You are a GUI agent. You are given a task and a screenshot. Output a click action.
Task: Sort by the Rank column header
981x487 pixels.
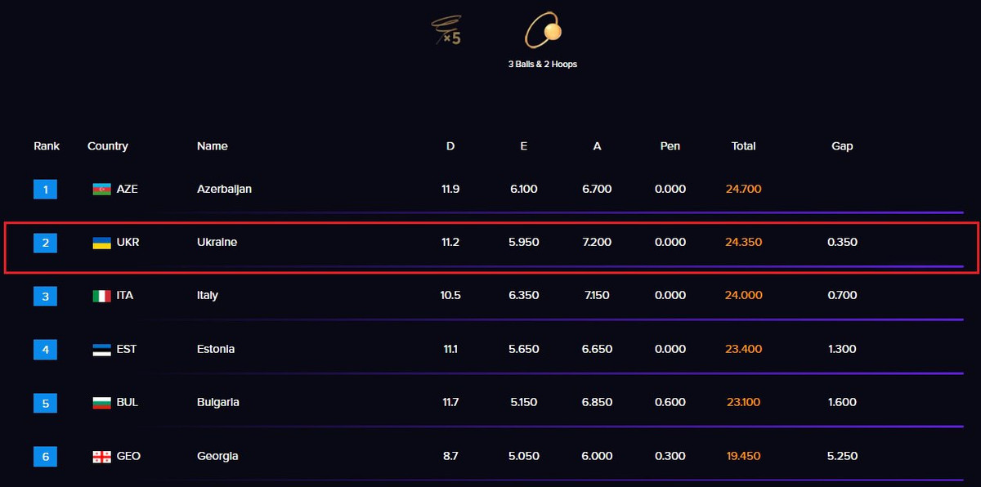tap(47, 146)
